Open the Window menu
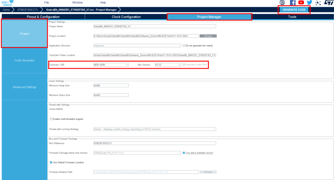334x180 pixels. pyautogui.click(x=77, y=3)
